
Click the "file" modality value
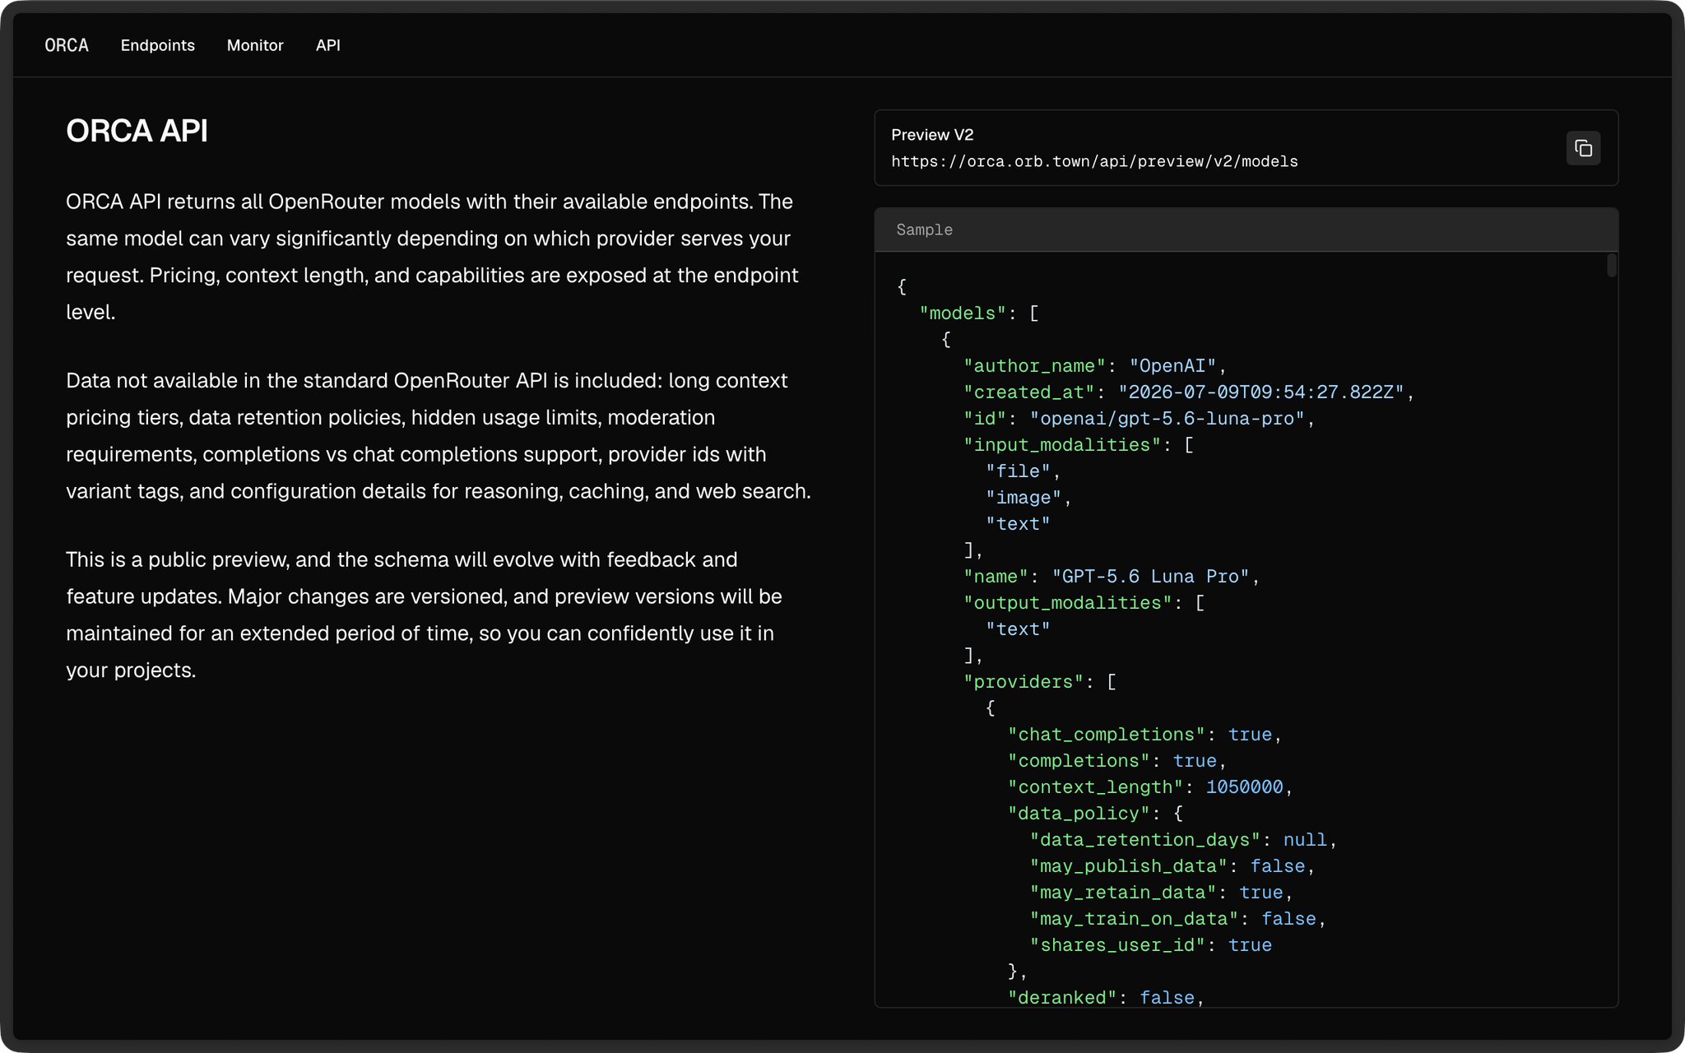pyautogui.click(x=1019, y=471)
